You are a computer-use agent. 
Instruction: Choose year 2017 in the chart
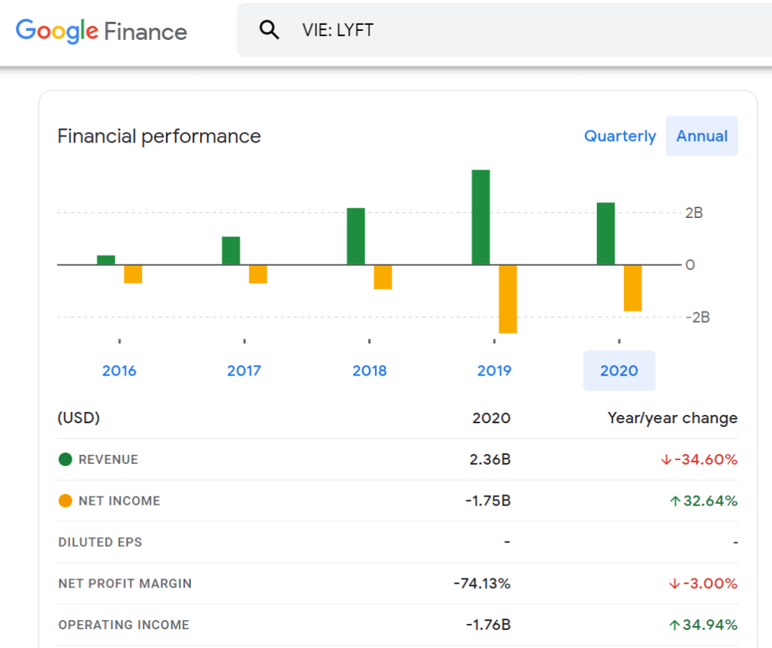coord(244,370)
